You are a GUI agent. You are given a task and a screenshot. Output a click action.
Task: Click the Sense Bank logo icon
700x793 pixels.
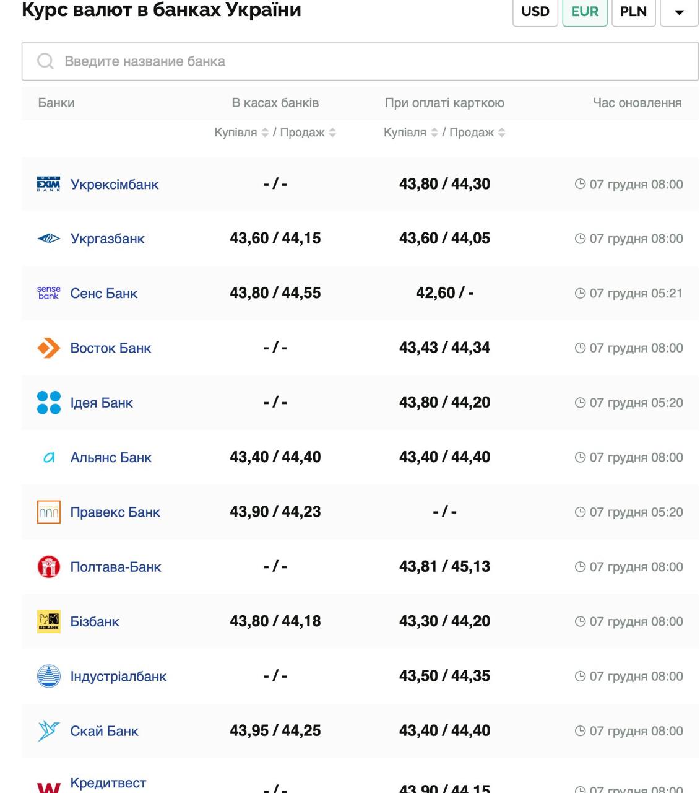point(48,293)
